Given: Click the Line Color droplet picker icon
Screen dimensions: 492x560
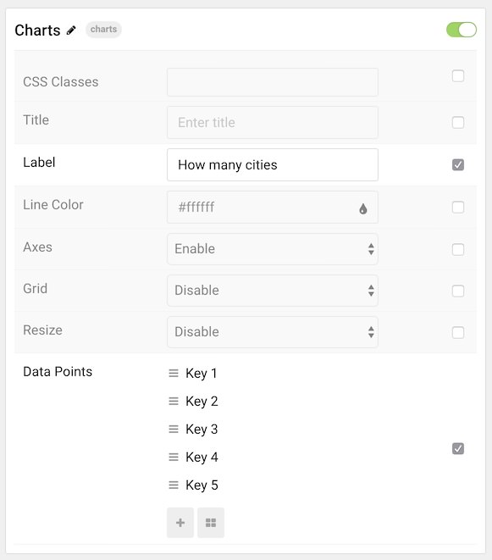Looking at the screenshot, I should tap(363, 208).
